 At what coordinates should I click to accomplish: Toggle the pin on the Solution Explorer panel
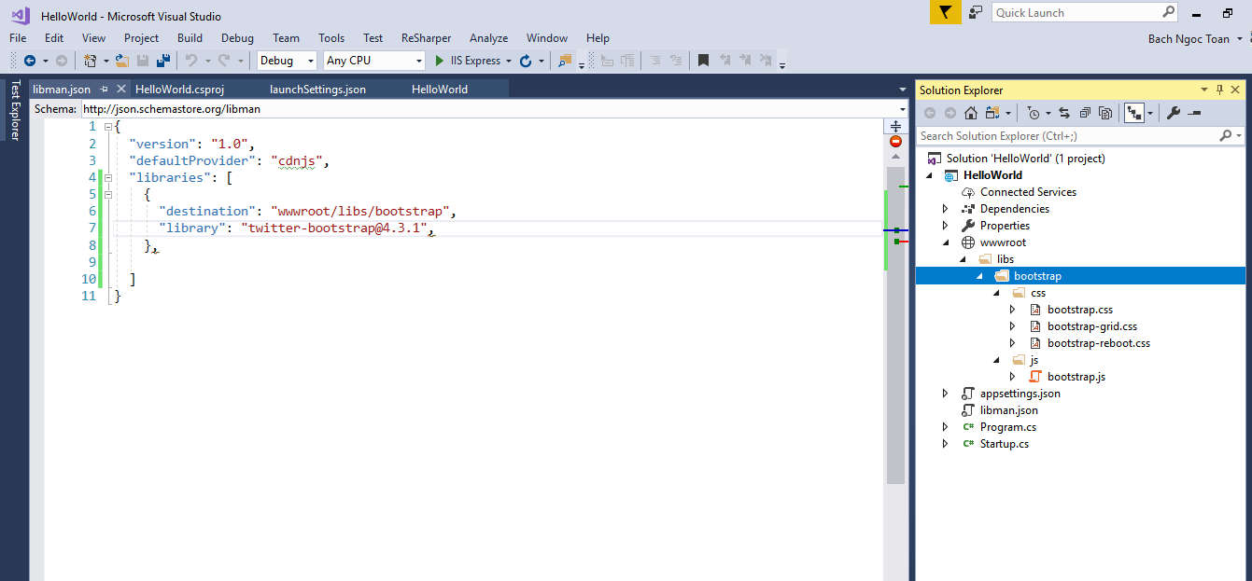coord(1222,90)
